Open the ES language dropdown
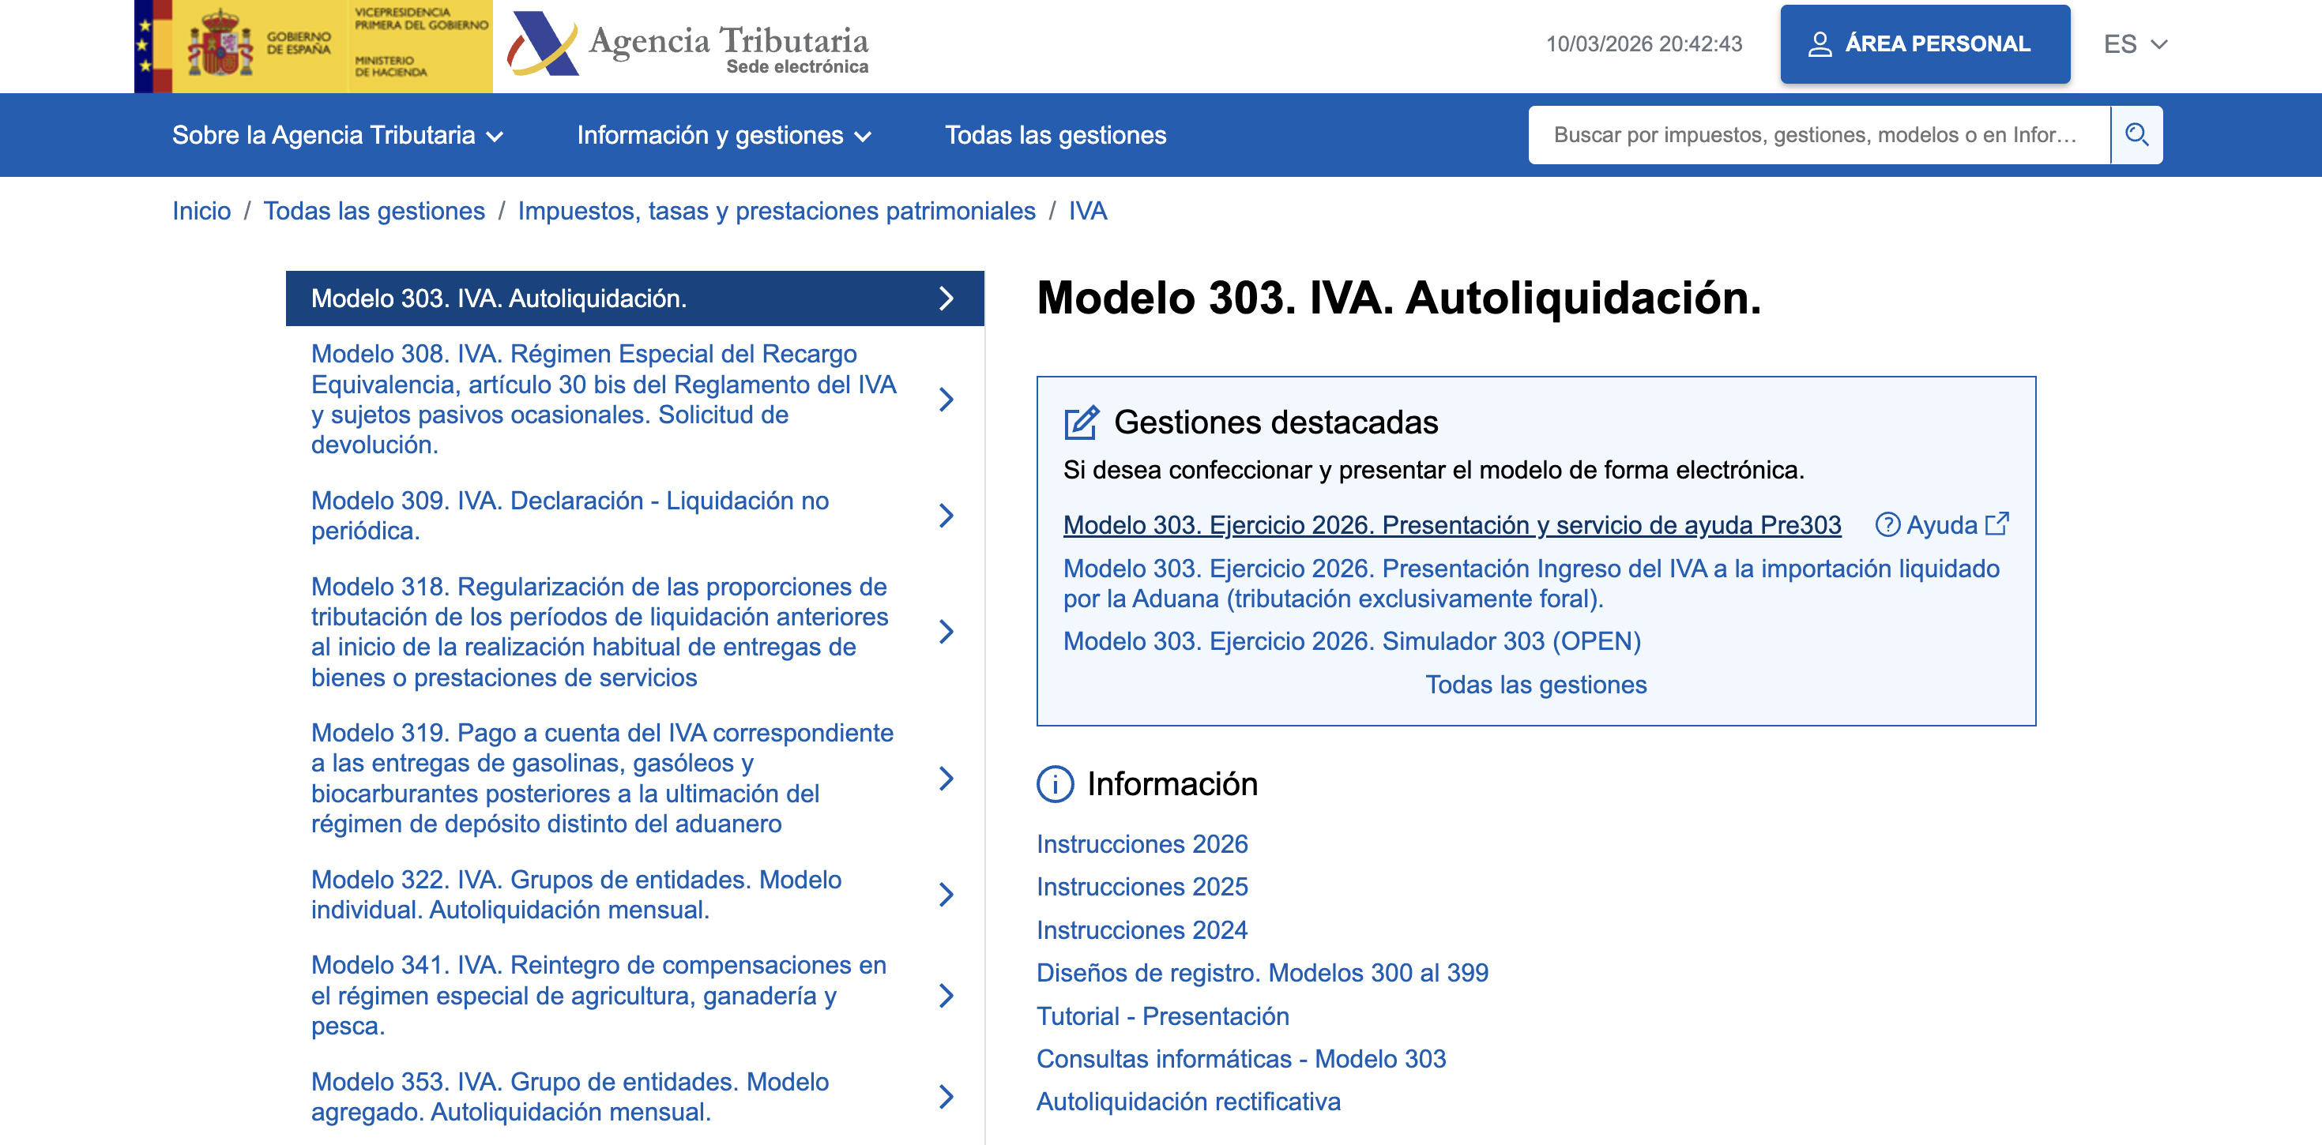2322x1145 pixels. point(2135,44)
